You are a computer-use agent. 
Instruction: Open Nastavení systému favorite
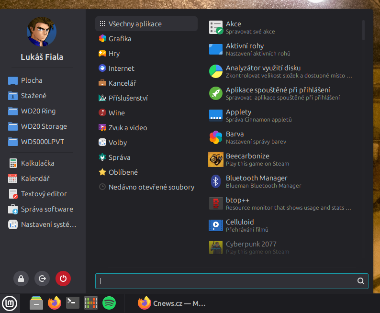click(x=43, y=224)
